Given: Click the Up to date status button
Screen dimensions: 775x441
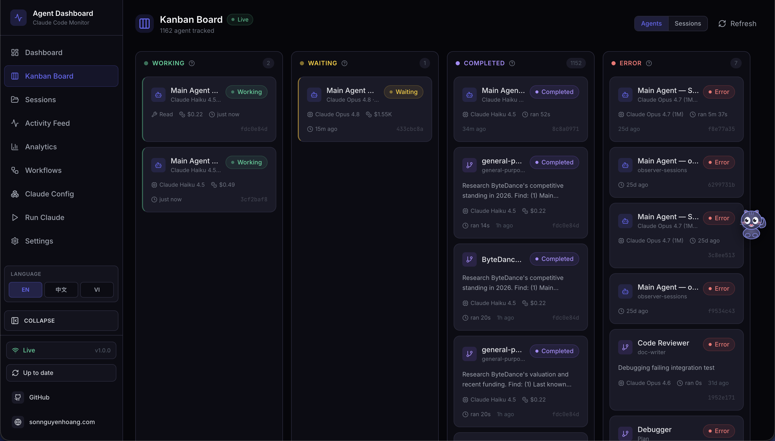Looking at the screenshot, I should [61, 373].
